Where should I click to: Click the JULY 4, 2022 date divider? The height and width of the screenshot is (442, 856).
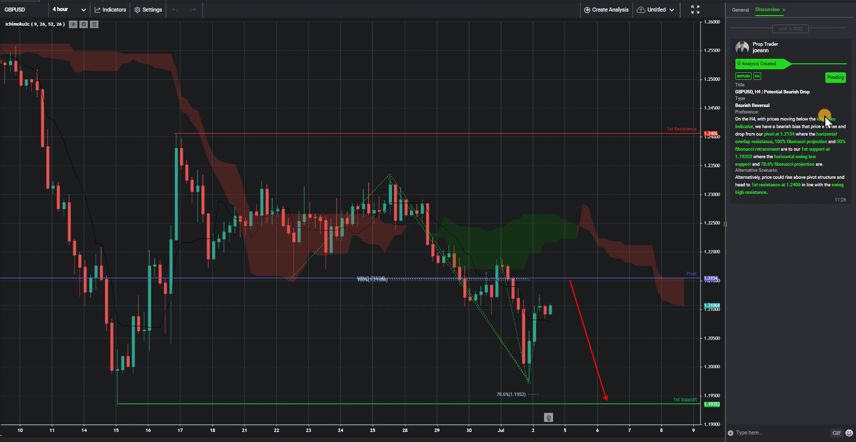pyautogui.click(x=791, y=29)
